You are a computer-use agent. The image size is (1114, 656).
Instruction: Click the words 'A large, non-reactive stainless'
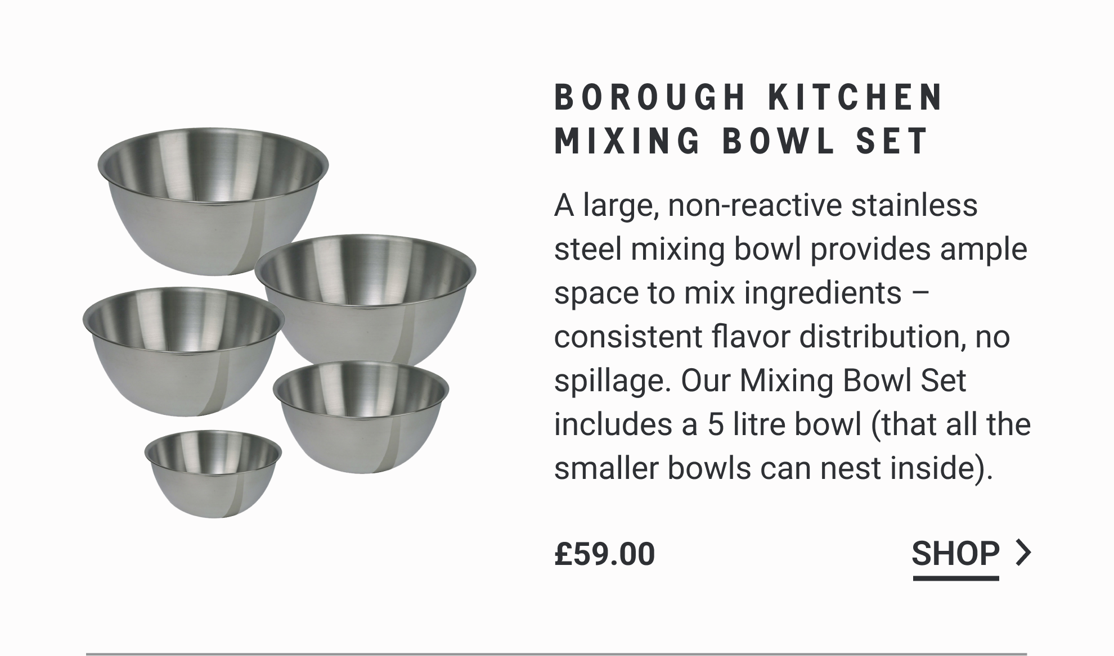(766, 205)
